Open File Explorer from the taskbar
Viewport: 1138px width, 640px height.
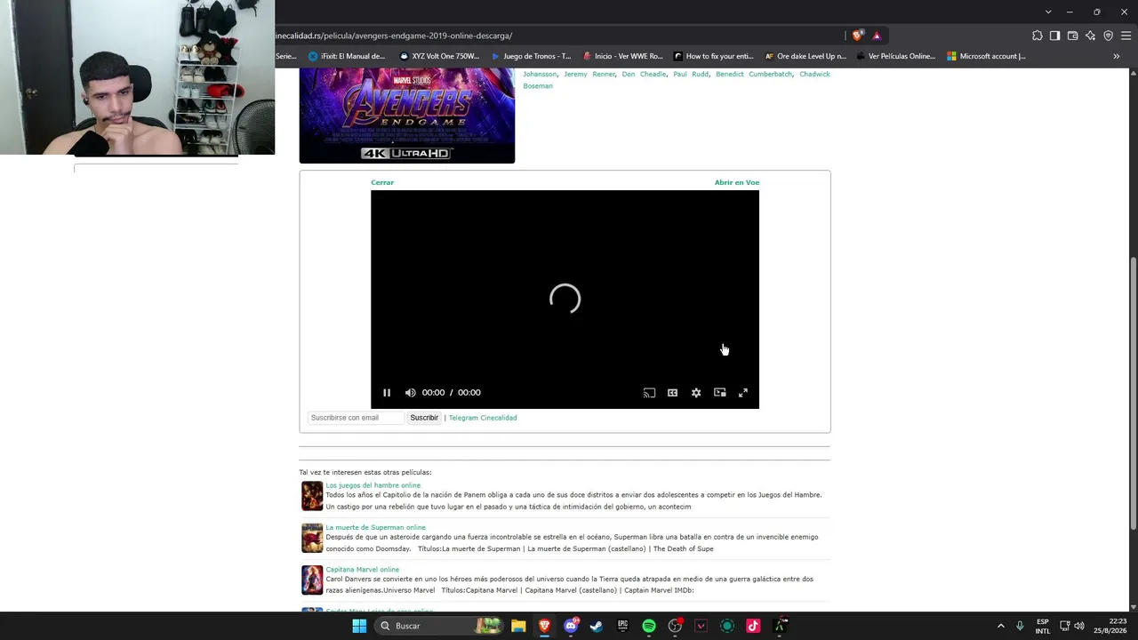518,626
